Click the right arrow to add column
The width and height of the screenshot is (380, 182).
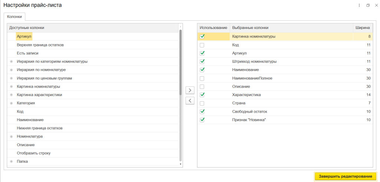pos(190,90)
